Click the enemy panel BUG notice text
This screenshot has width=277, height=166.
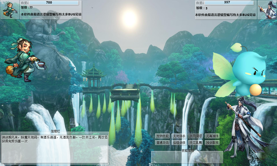51,14
